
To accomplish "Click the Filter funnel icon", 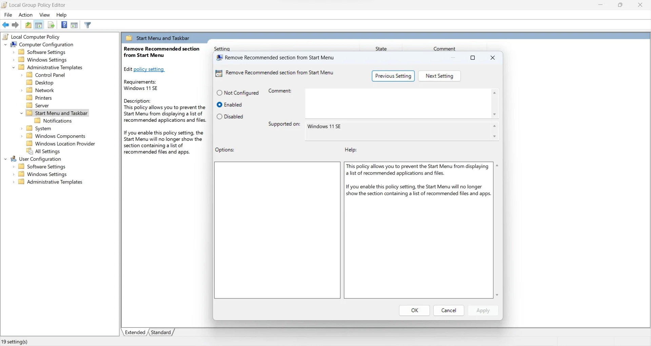I will 87,25.
